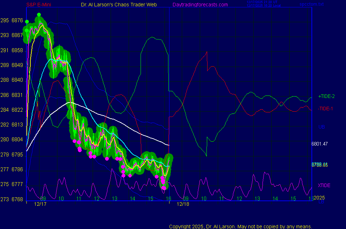Image resolution: width=346 pixels, height=229 pixels.
Task: Click the +TIDE-2 legend label
Action: [326, 96]
